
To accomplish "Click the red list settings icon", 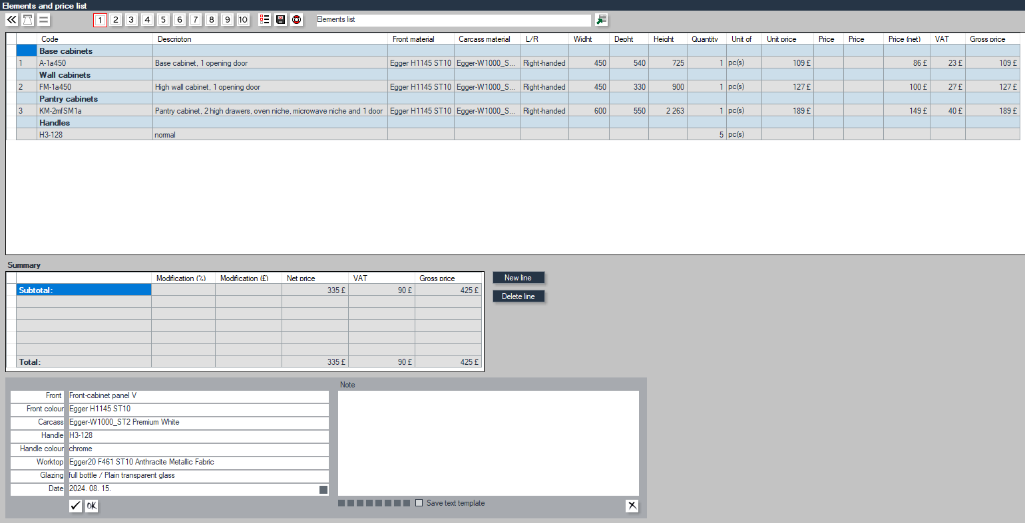I will point(265,20).
